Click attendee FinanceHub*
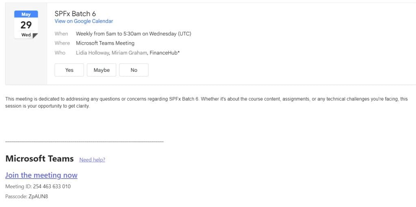The height and width of the screenshot is (207, 416). tap(165, 53)
